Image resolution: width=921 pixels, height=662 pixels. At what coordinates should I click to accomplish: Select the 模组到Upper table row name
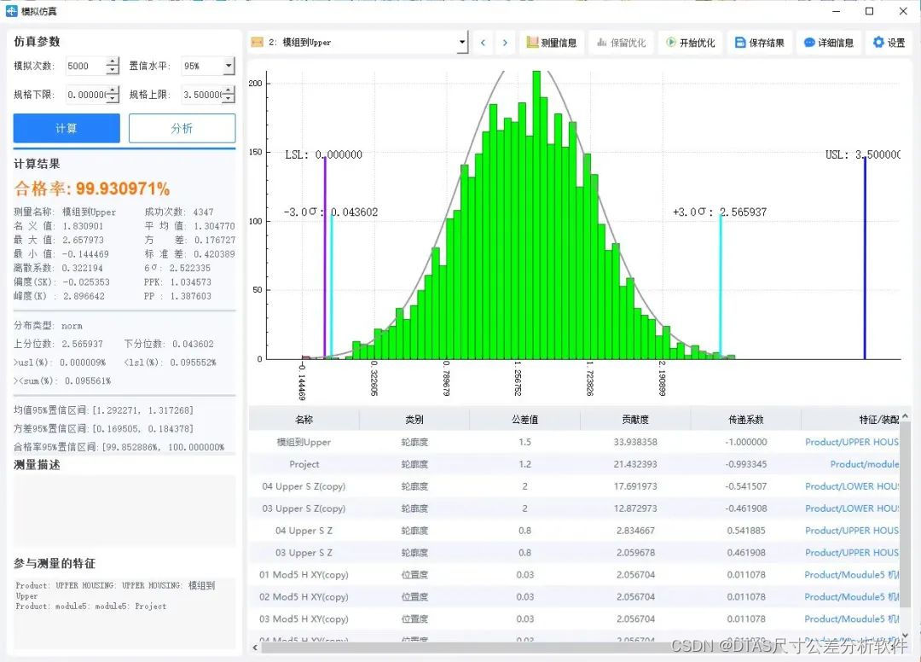(304, 442)
